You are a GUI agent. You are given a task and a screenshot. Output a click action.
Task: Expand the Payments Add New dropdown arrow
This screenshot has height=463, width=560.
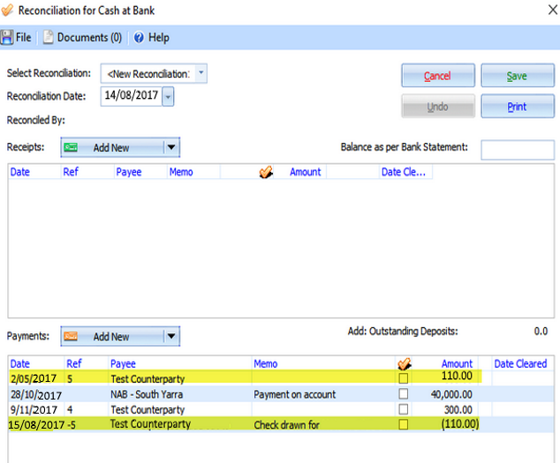pyautogui.click(x=171, y=336)
